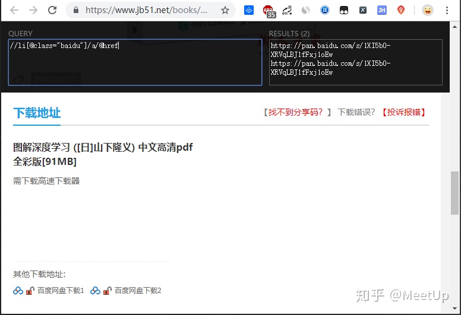Click the unlock icon beside 百度网盘下载2

(x=108, y=291)
